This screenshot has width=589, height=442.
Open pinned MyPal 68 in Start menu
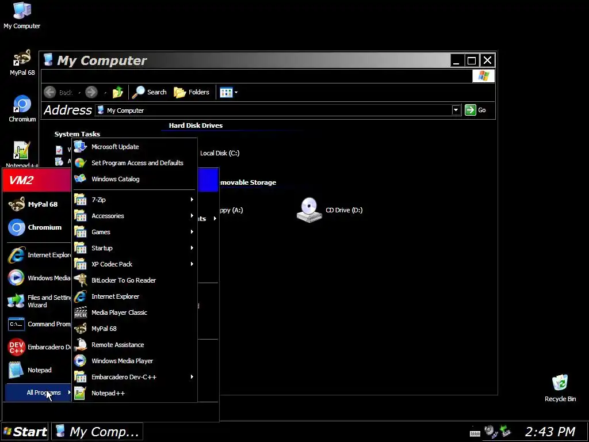pyautogui.click(x=38, y=204)
